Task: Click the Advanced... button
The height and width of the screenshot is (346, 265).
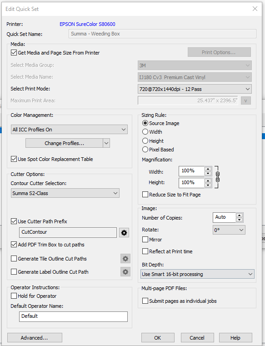Action: pos(35,338)
